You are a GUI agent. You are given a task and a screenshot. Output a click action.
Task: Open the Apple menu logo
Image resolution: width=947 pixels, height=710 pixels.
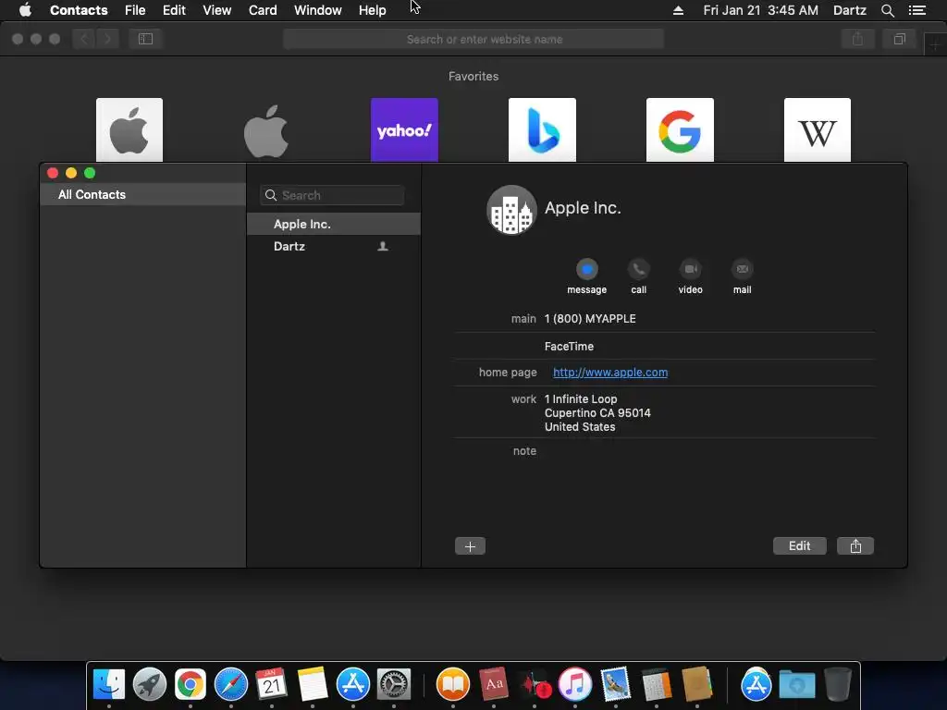click(25, 10)
